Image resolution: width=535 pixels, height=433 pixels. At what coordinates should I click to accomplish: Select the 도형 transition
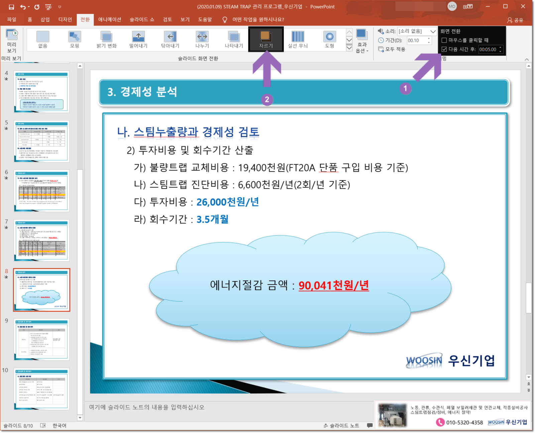pos(330,39)
